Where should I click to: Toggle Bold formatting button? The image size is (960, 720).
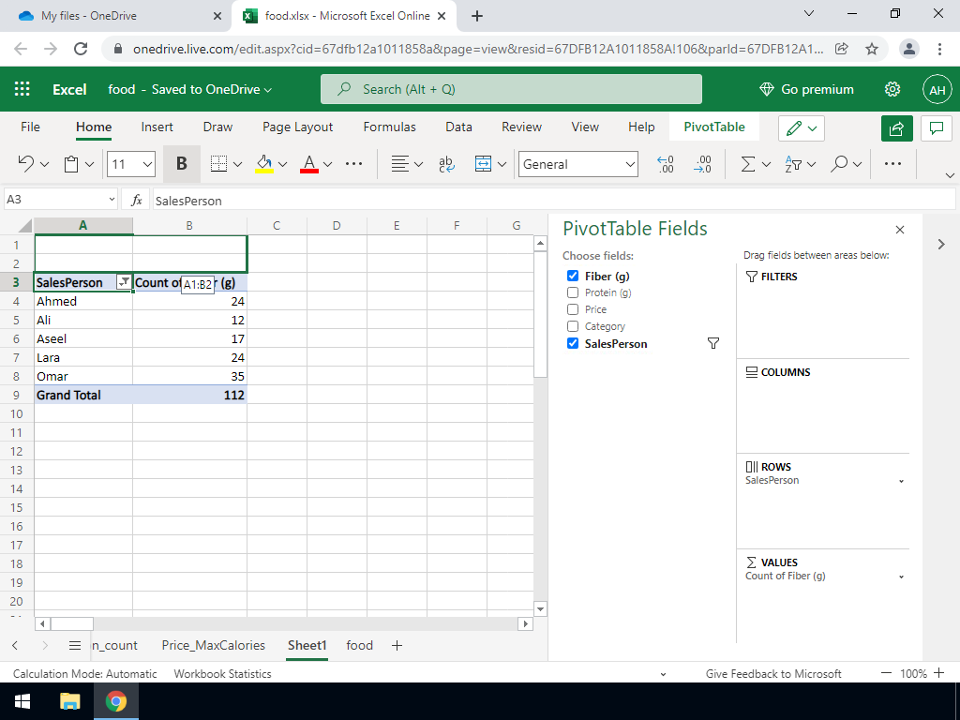[181, 164]
